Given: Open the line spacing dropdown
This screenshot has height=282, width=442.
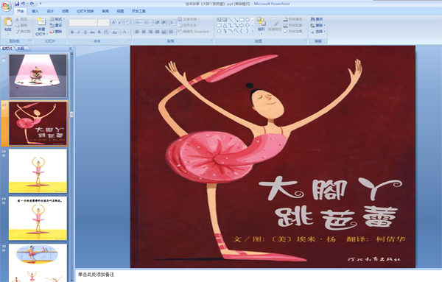Looking at the screenshot, I should click(172, 22).
